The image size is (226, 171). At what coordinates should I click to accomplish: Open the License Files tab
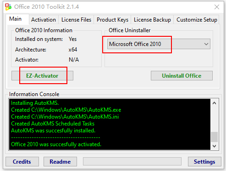coord(76,20)
